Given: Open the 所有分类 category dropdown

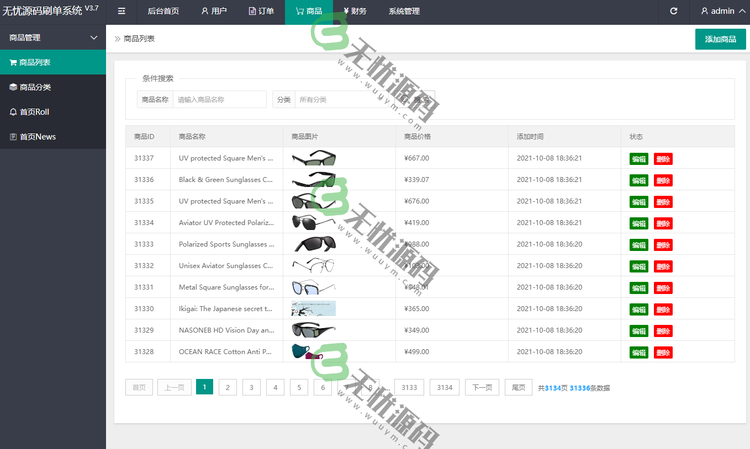Looking at the screenshot, I should [x=341, y=100].
